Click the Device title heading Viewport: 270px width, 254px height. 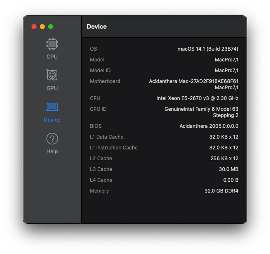tap(97, 27)
